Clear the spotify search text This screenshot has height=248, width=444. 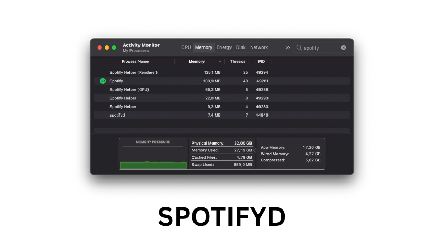(x=344, y=47)
